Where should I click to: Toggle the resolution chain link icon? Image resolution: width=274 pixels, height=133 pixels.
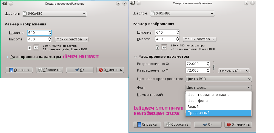213,67
